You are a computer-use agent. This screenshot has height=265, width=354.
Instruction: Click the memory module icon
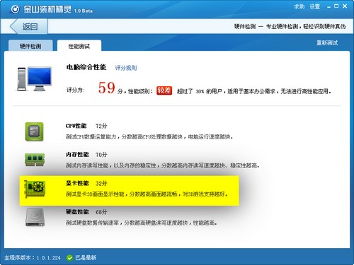tap(35, 160)
